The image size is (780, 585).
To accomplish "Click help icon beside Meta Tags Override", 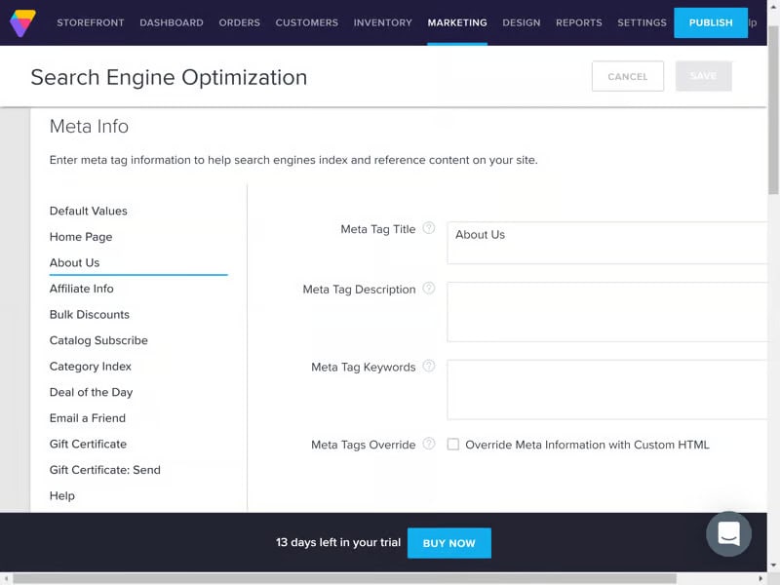I will [x=429, y=445].
